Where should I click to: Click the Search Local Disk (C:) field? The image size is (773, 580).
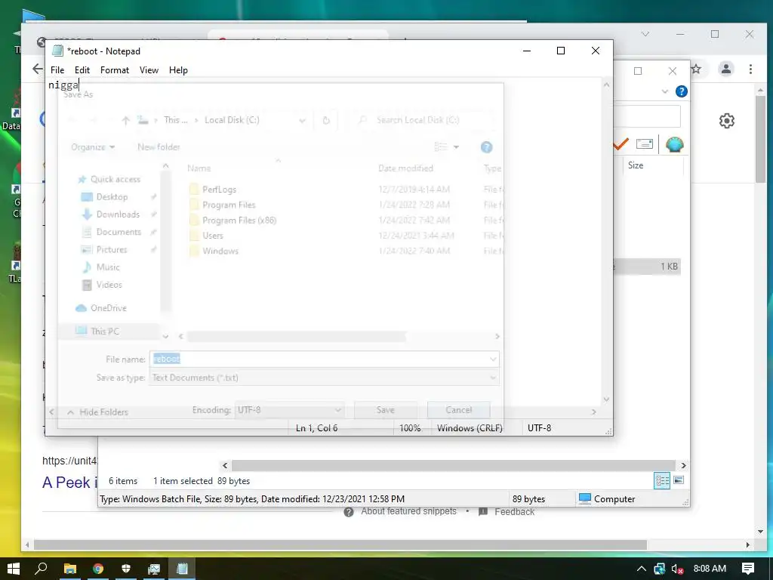[424, 120]
